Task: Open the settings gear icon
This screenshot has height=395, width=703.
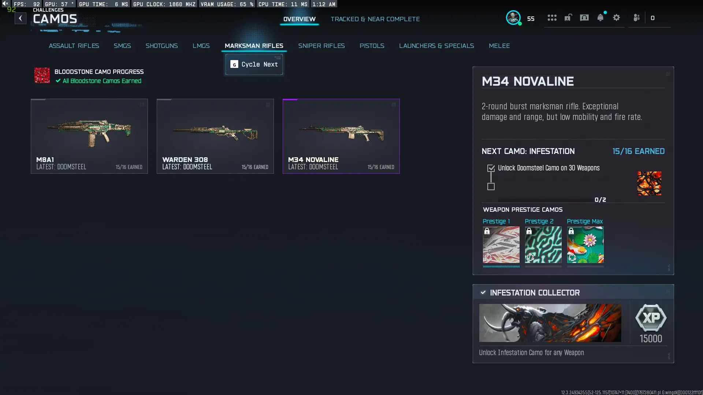Action: [x=616, y=18]
